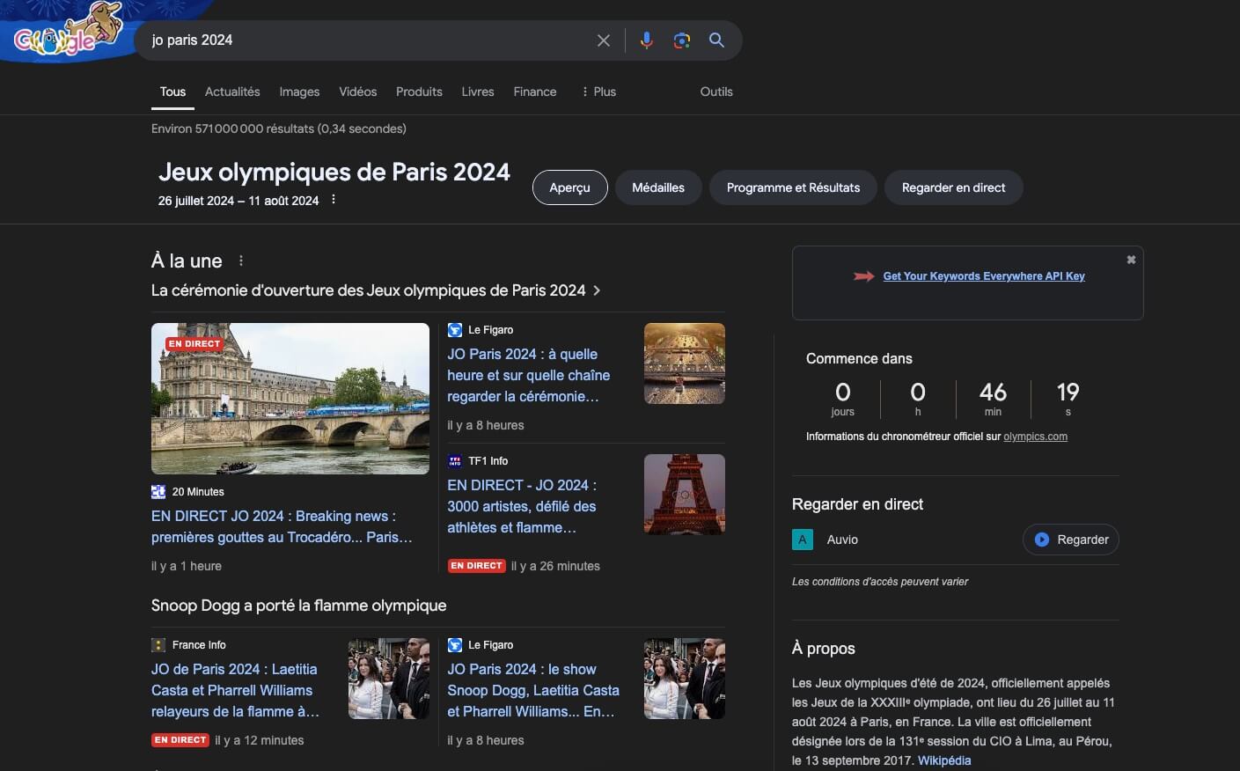Expand the ceremony d'ouverture topic chevron
Screen dimensions: 1240x771
tap(597, 290)
